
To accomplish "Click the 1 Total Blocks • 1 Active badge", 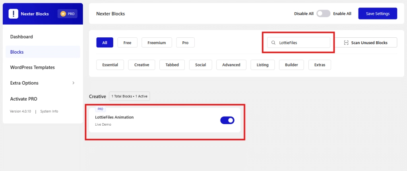I will point(130,96).
